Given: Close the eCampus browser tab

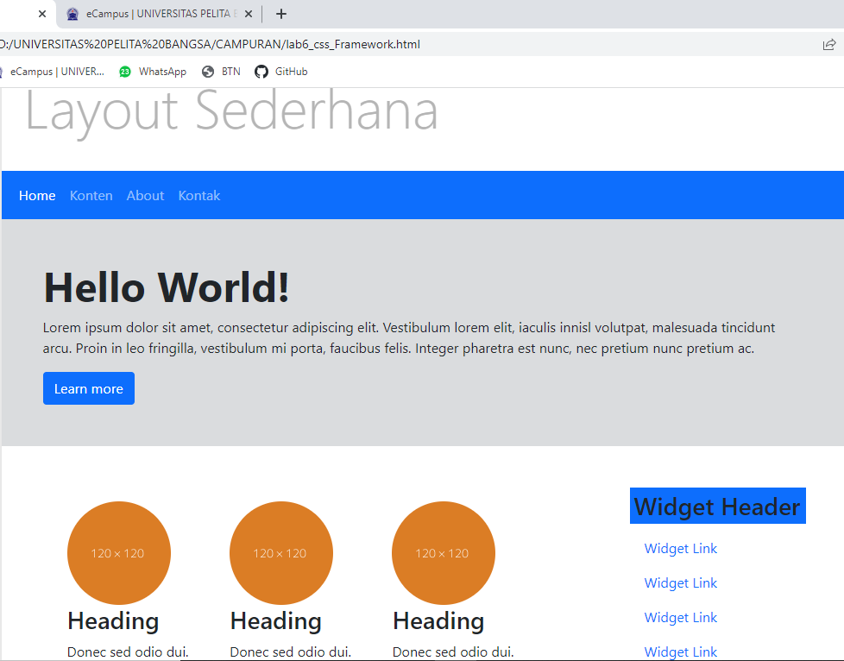Looking at the screenshot, I should [248, 14].
